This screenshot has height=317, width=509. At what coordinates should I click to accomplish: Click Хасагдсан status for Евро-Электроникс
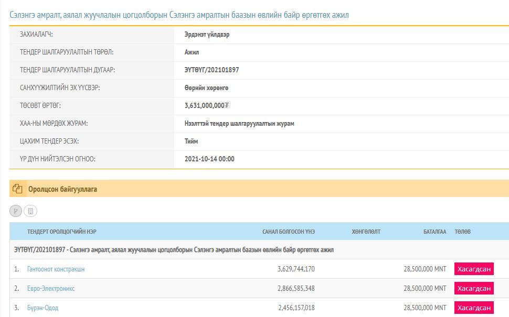click(x=473, y=288)
